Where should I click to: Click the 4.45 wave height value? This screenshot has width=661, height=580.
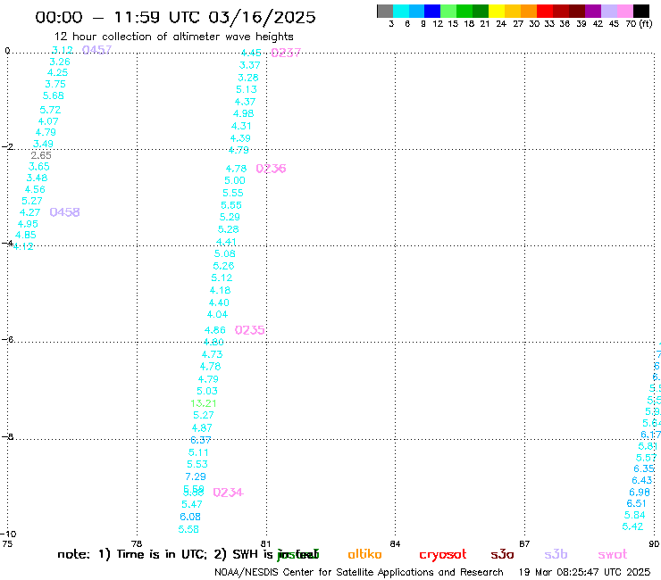(251, 53)
